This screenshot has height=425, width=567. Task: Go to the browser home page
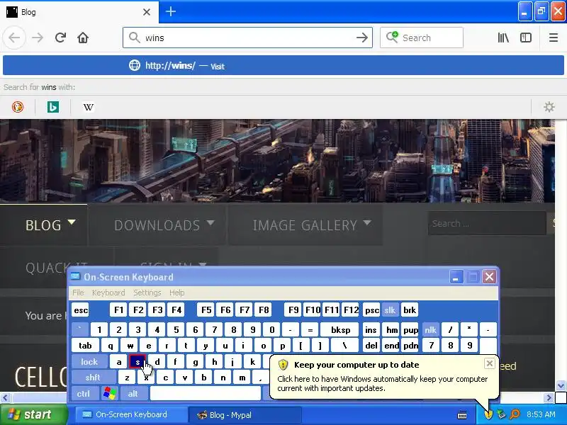[x=83, y=38]
